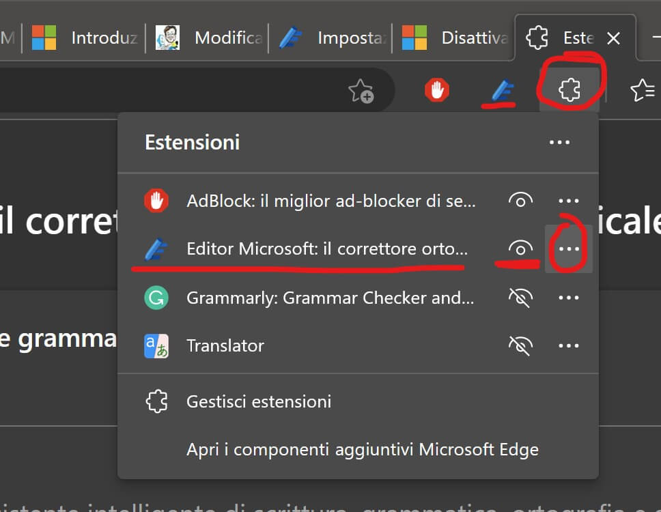
Task: Click Gestisci estensioni
Action: pos(259,401)
